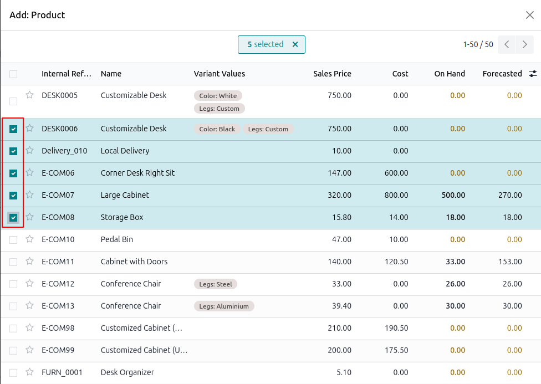Screen dimensions: 541x384
Task: Toggle the select-all header checkbox
Action: [x=13, y=74]
